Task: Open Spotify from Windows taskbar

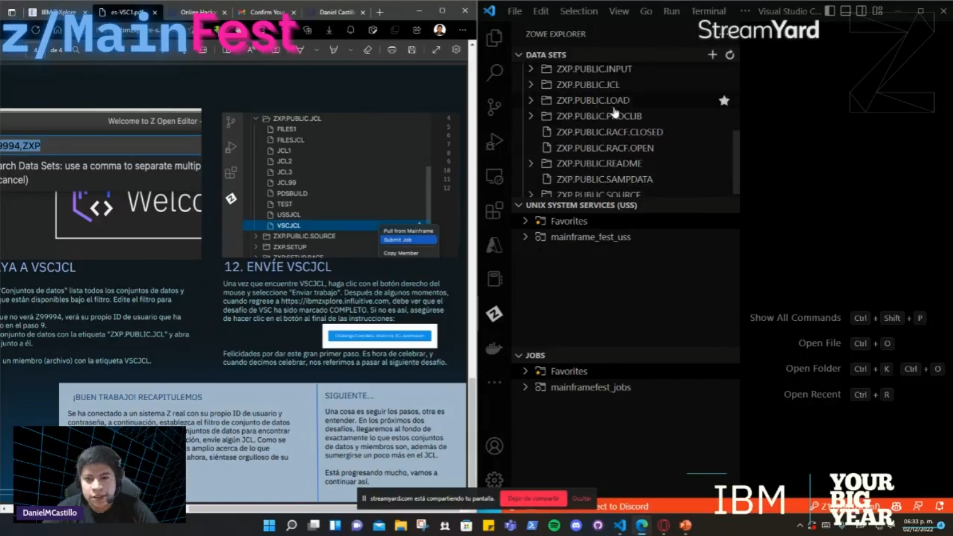Action: 554,525
